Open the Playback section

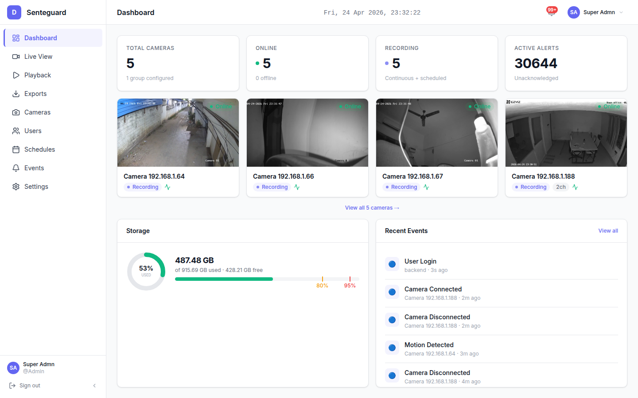click(53, 75)
